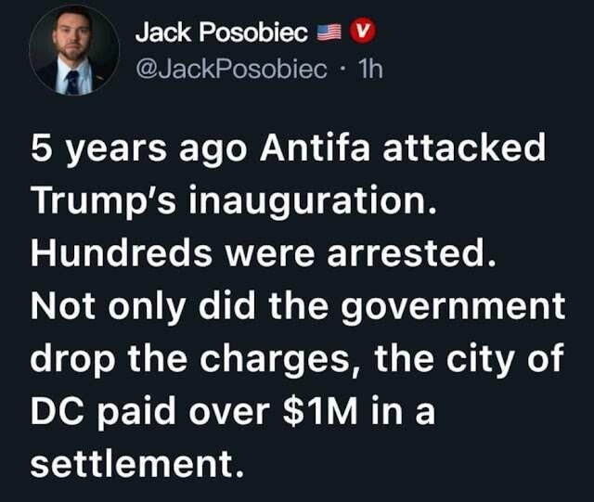Click the American flag emoji icon

[x=330, y=33]
